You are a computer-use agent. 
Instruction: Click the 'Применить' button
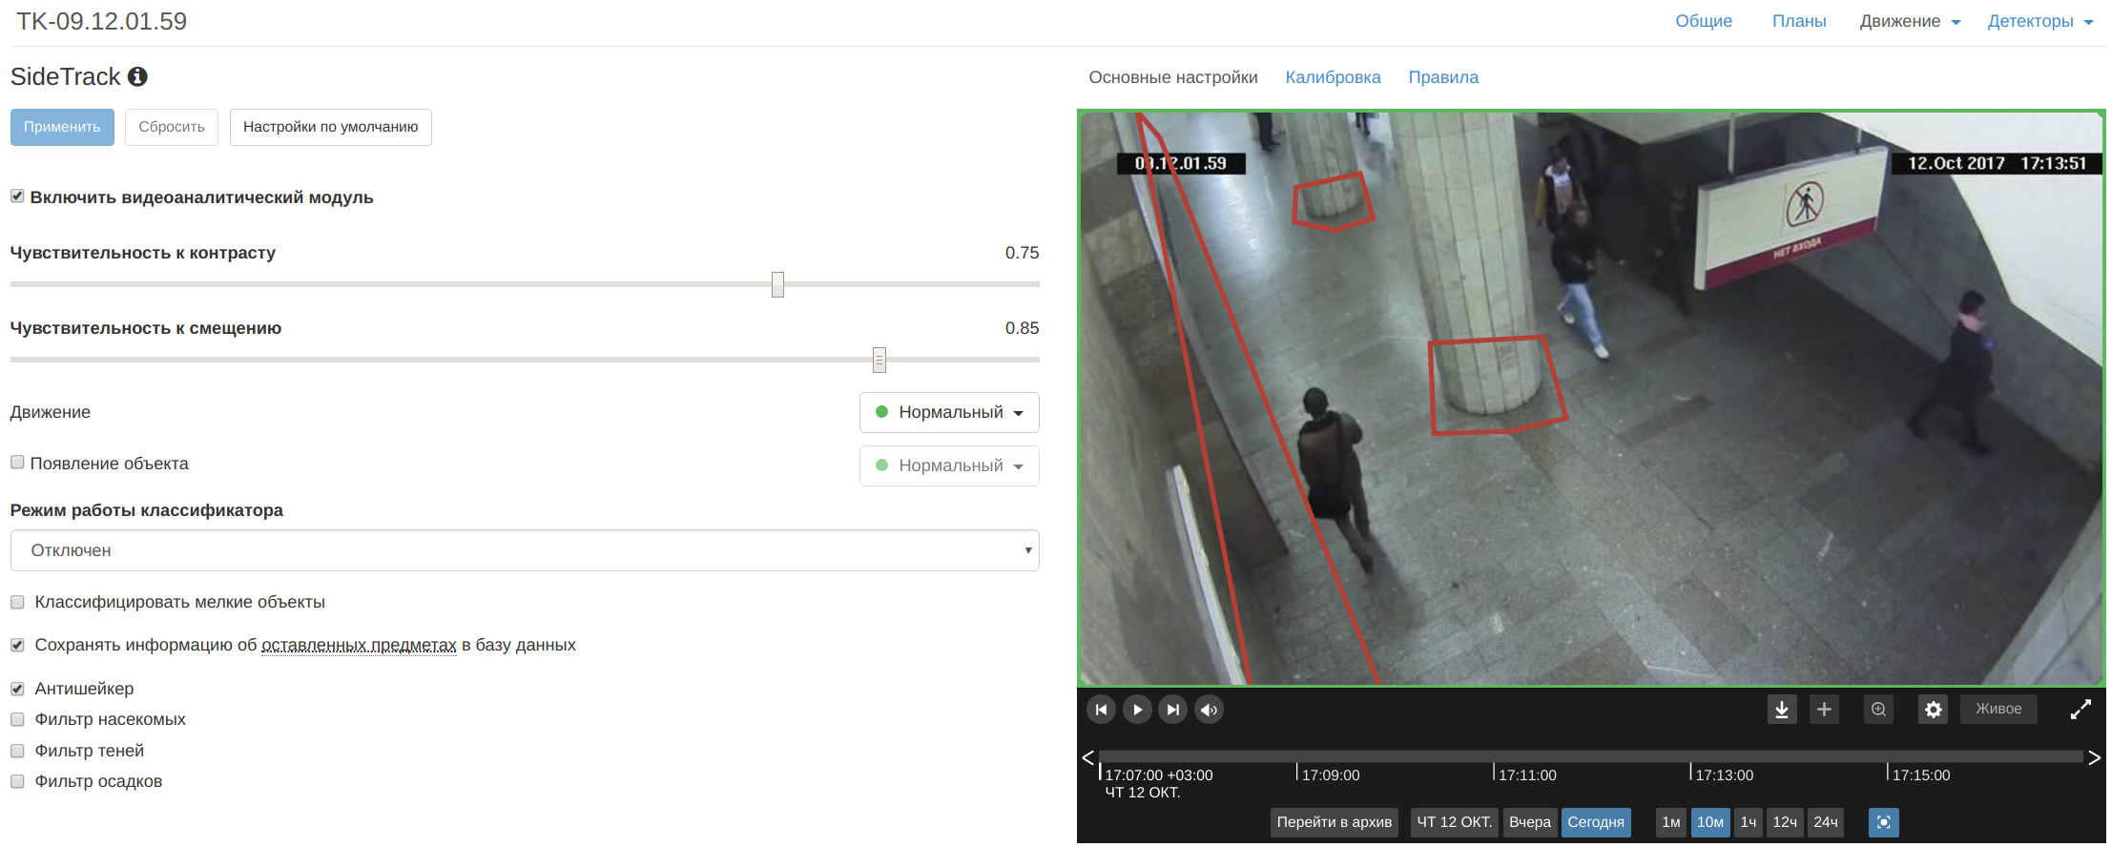coord(62,127)
